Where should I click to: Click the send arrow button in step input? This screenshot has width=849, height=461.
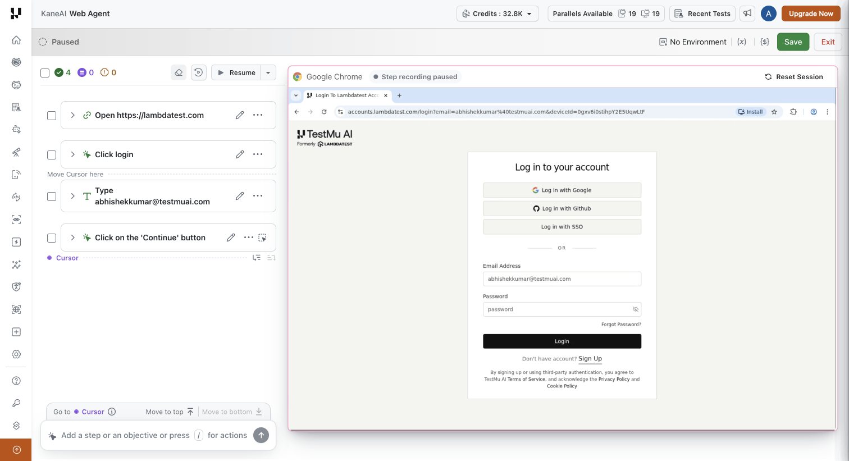(261, 435)
